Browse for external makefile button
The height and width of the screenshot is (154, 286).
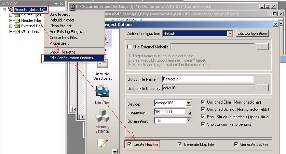click(262, 47)
